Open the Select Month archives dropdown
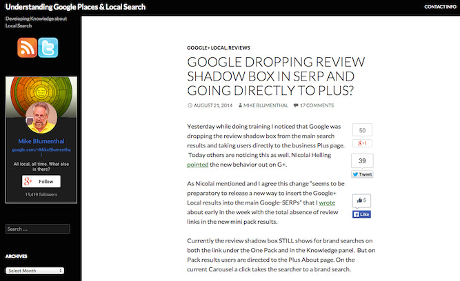This screenshot has width=460, height=281. pos(35,271)
